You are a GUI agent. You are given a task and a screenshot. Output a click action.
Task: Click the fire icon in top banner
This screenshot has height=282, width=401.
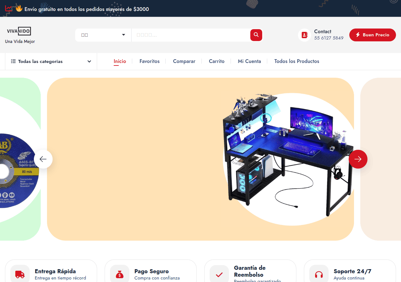click(x=19, y=8)
